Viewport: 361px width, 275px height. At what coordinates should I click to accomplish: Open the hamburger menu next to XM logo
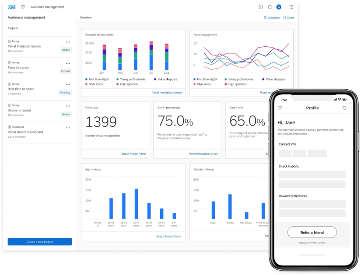click(23, 7)
